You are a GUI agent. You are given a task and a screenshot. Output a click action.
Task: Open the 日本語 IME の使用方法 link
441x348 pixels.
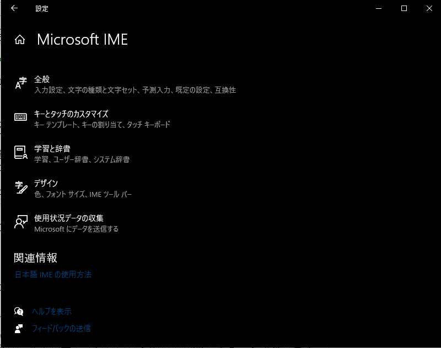(53, 275)
